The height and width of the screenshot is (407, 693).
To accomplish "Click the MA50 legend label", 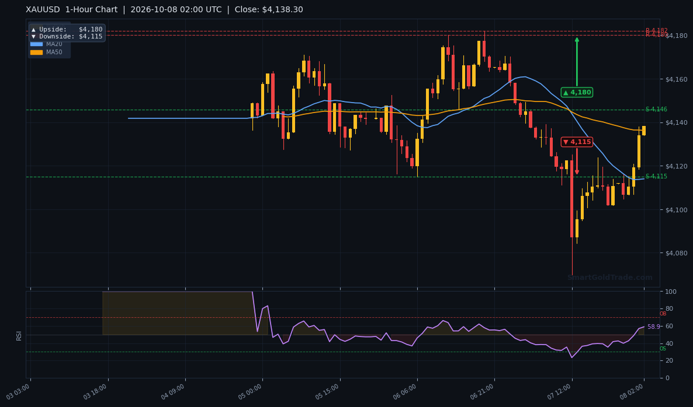I will pos(54,52).
